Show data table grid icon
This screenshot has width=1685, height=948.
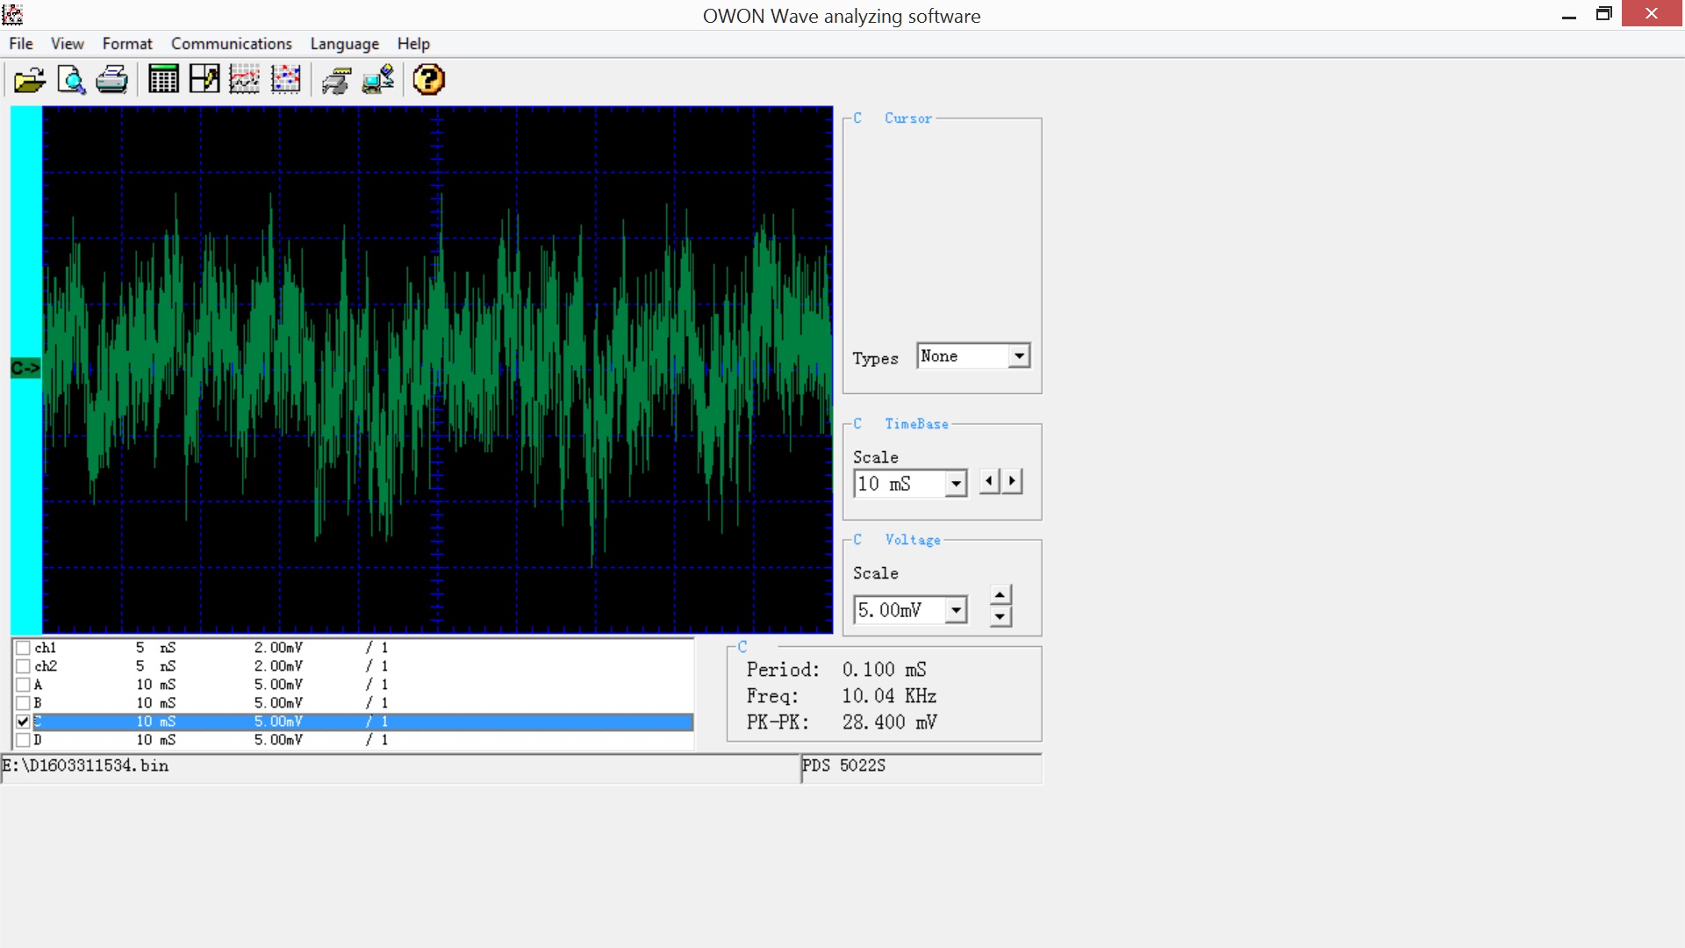tap(163, 80)
